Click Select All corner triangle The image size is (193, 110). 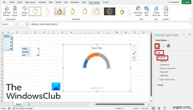coord(2,32)
